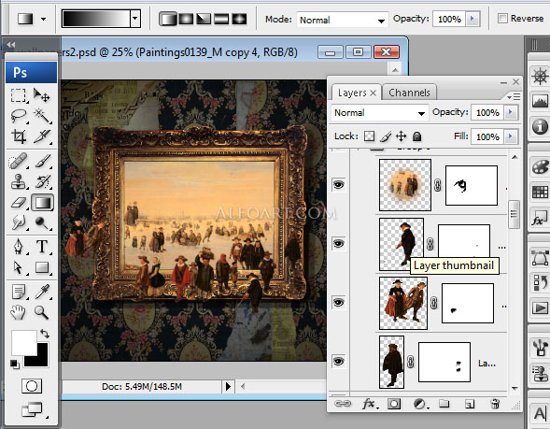Select the Lasso tool
This screenshot has width=550, height=429.
pyautogui.click(x=19, y=115)
